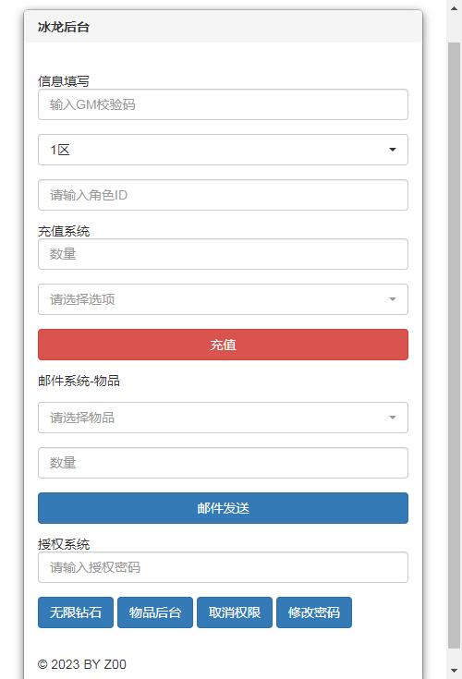Focus the 请输入角色ID text box
This screenshot has height=679, width=462.
click(x=223, y=195)
